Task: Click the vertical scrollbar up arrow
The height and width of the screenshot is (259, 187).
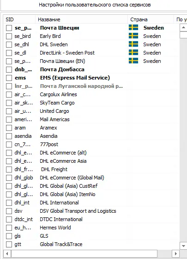Action: click(183, 28)
